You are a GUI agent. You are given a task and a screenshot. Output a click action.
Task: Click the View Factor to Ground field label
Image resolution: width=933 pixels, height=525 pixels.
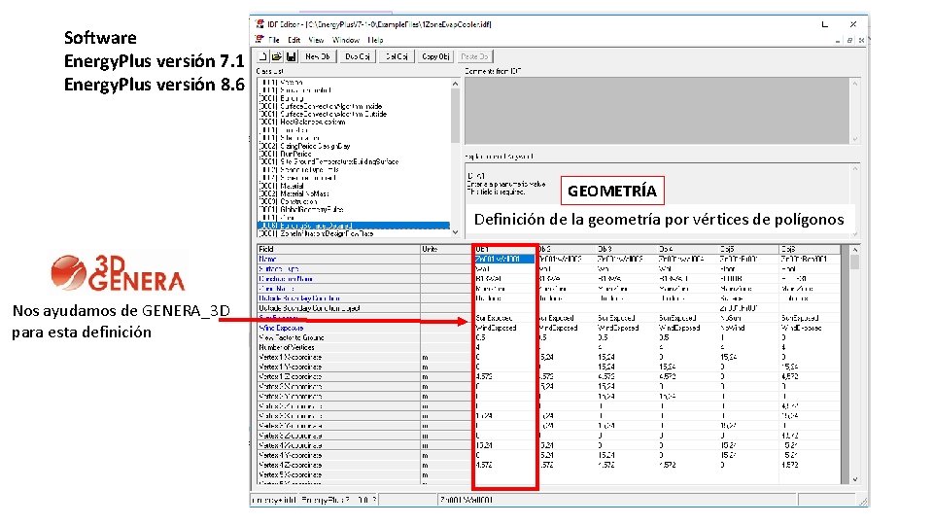[291, 337]
